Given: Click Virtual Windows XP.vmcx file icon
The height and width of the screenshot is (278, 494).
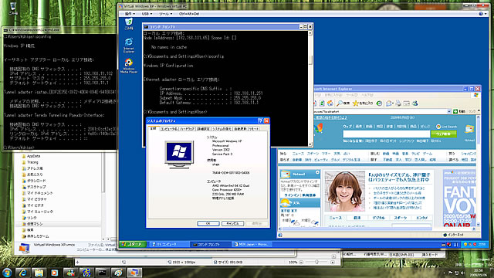Looking at the screenshot, I should pos(24,249).
